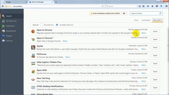Image resolution: width=169 pixels, height=95 pixels.
Task: Install the Open In Chrome add-on
Action: coord(155,31)
